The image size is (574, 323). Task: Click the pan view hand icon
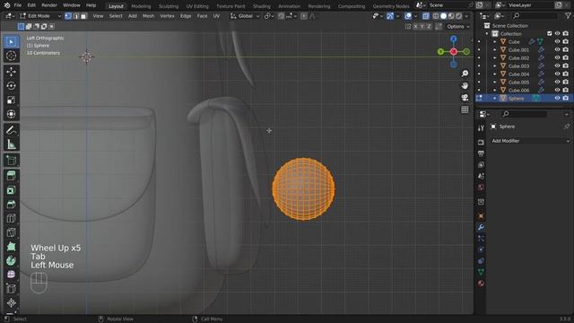(x=465, y=86)
